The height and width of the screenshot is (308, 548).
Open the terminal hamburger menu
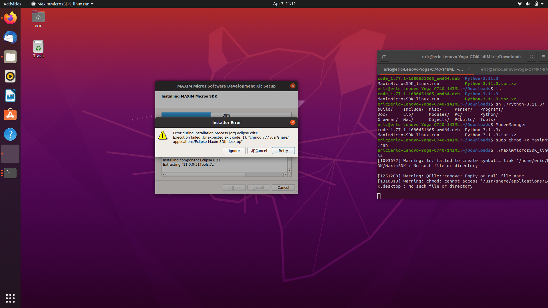pos(543,57)
